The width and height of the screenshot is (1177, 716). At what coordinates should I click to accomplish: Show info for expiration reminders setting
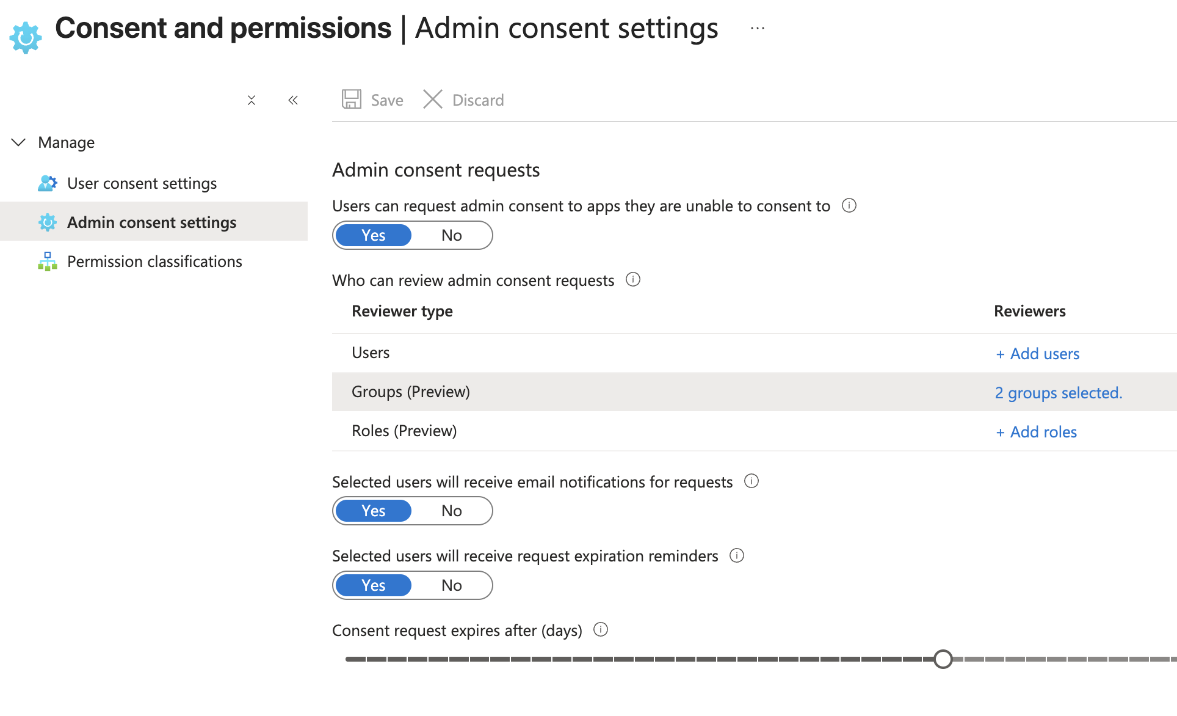tap(737, 555)
